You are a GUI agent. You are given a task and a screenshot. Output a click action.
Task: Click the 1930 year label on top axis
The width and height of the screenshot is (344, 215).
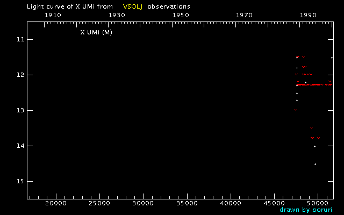click(x=116, y=15)
